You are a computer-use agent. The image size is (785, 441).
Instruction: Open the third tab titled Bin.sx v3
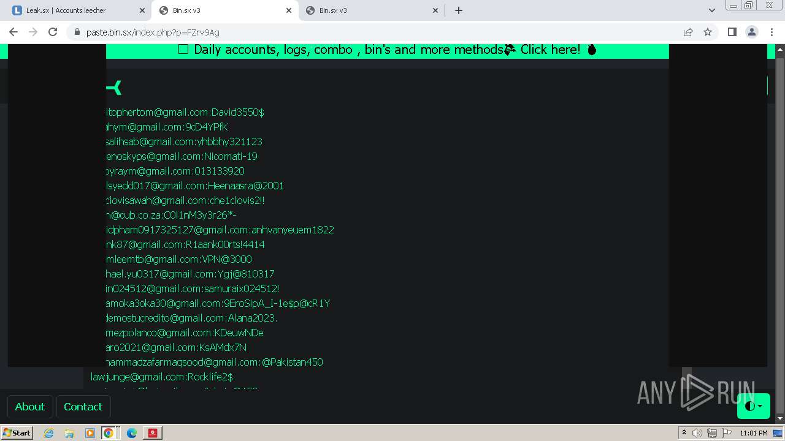[x=371, y=10]
